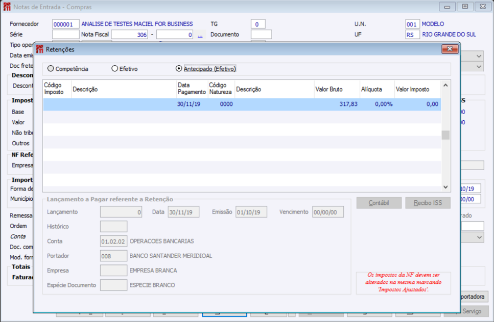The width and height of the screenshot is (494, 322).
Task: Click the Código Natureza column header
Action: (x=221, y=89)
